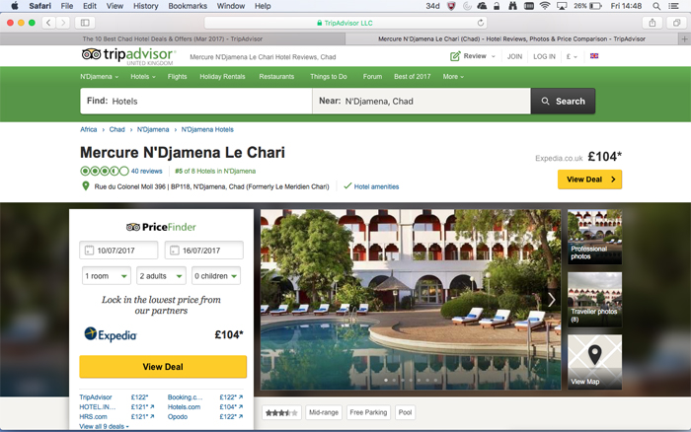Open the 1 room dropdown
The height and width of the screenshot is (432, 691).
(107, 275)
